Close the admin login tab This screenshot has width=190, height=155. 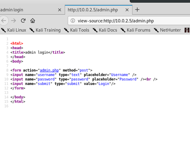tap(59, 10)
